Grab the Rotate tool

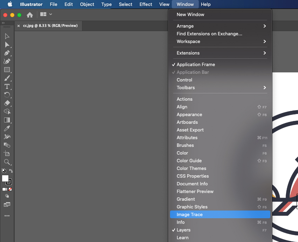point(7,95)
